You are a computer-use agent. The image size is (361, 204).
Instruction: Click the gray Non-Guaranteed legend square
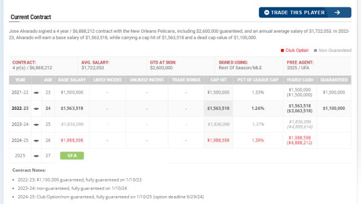[315, 50]
